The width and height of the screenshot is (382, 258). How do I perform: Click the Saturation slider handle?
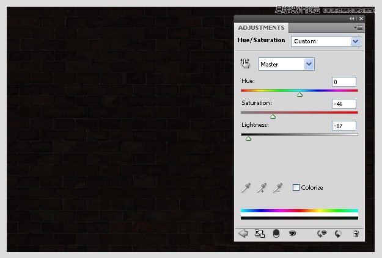click(273, 116)
